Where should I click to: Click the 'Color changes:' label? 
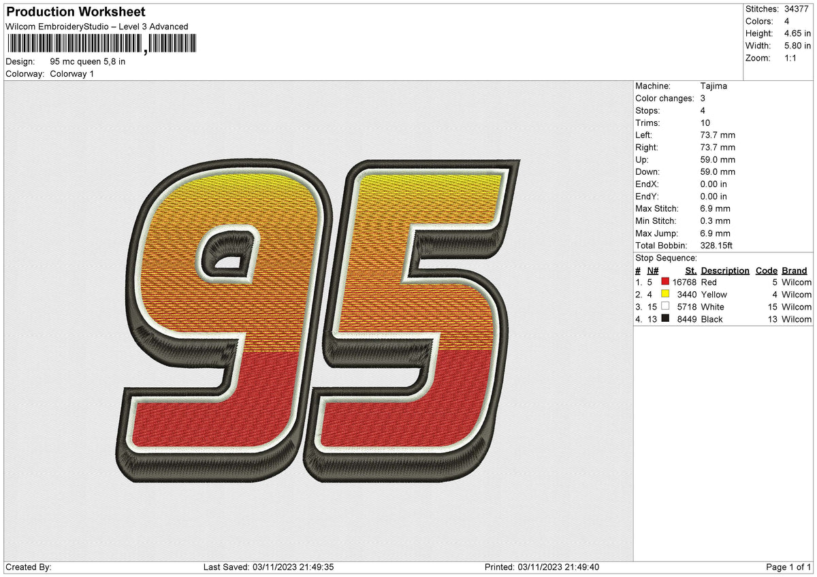[664, 98]
